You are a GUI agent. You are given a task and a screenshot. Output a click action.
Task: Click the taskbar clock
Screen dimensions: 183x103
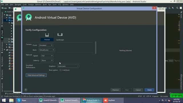pos(176,100)
